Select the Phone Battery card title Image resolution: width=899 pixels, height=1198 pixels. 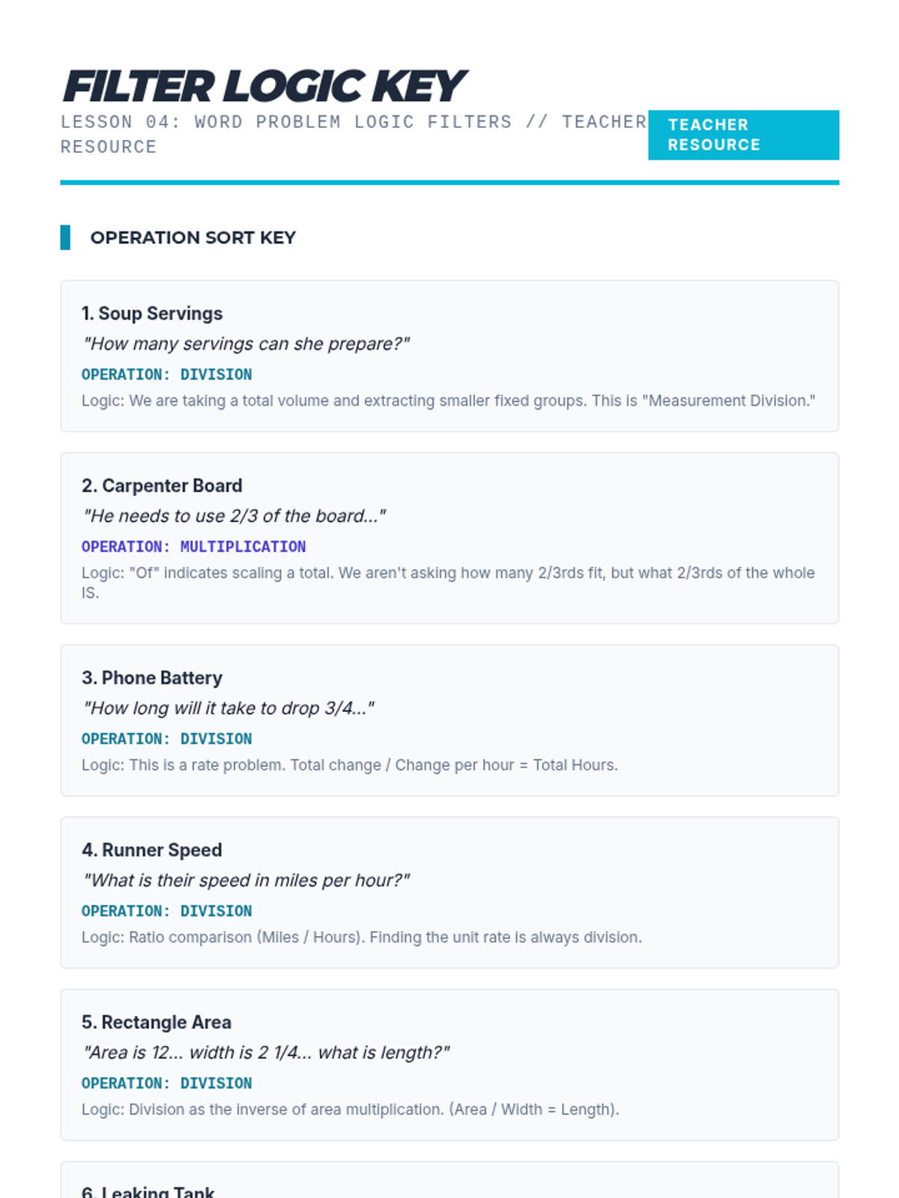click(x=152, y=678)
